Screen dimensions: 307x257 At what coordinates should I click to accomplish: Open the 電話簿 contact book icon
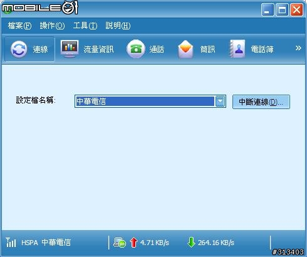coord(237,49)
